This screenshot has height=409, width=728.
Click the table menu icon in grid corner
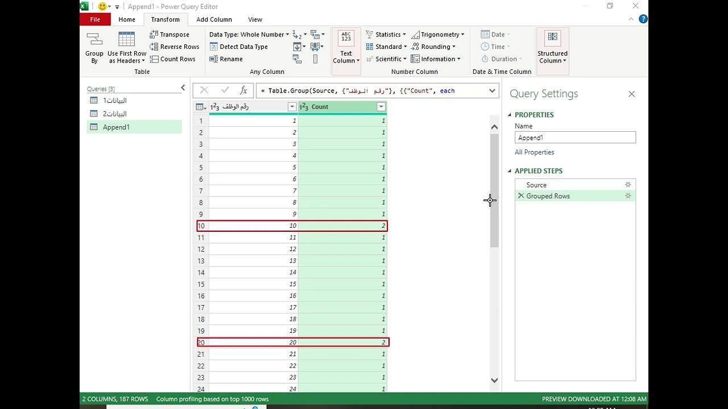(x=201, y=107)
